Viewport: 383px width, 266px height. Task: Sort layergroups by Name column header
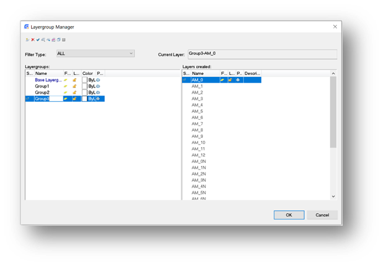click(48, 73)
